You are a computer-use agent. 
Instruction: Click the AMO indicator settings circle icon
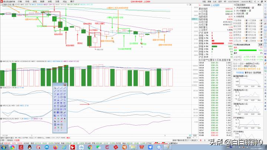(1, 61)
